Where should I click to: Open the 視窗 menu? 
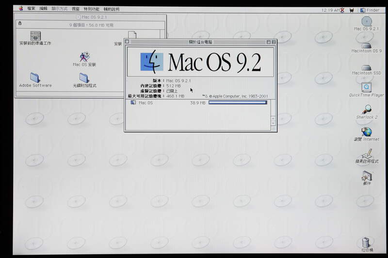(76, 9)
